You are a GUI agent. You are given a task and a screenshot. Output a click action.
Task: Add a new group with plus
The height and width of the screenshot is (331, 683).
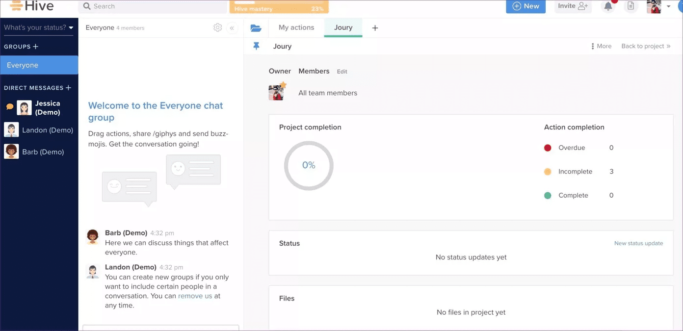tap(35, 47)
